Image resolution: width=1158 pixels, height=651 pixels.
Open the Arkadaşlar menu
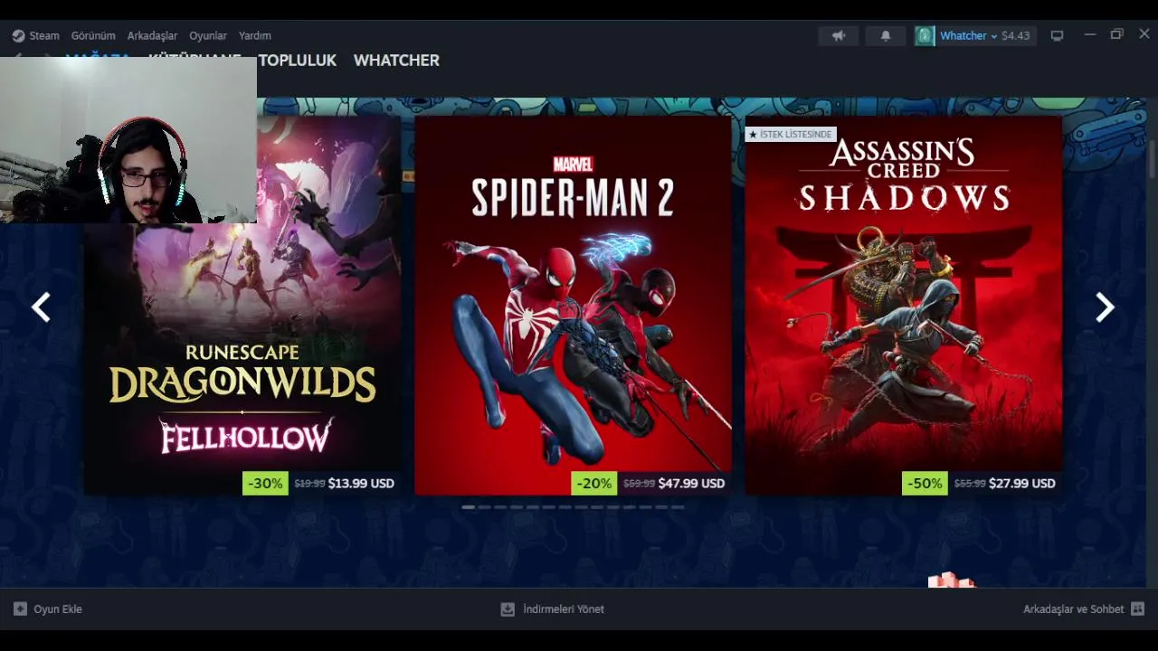pos(152,36)
